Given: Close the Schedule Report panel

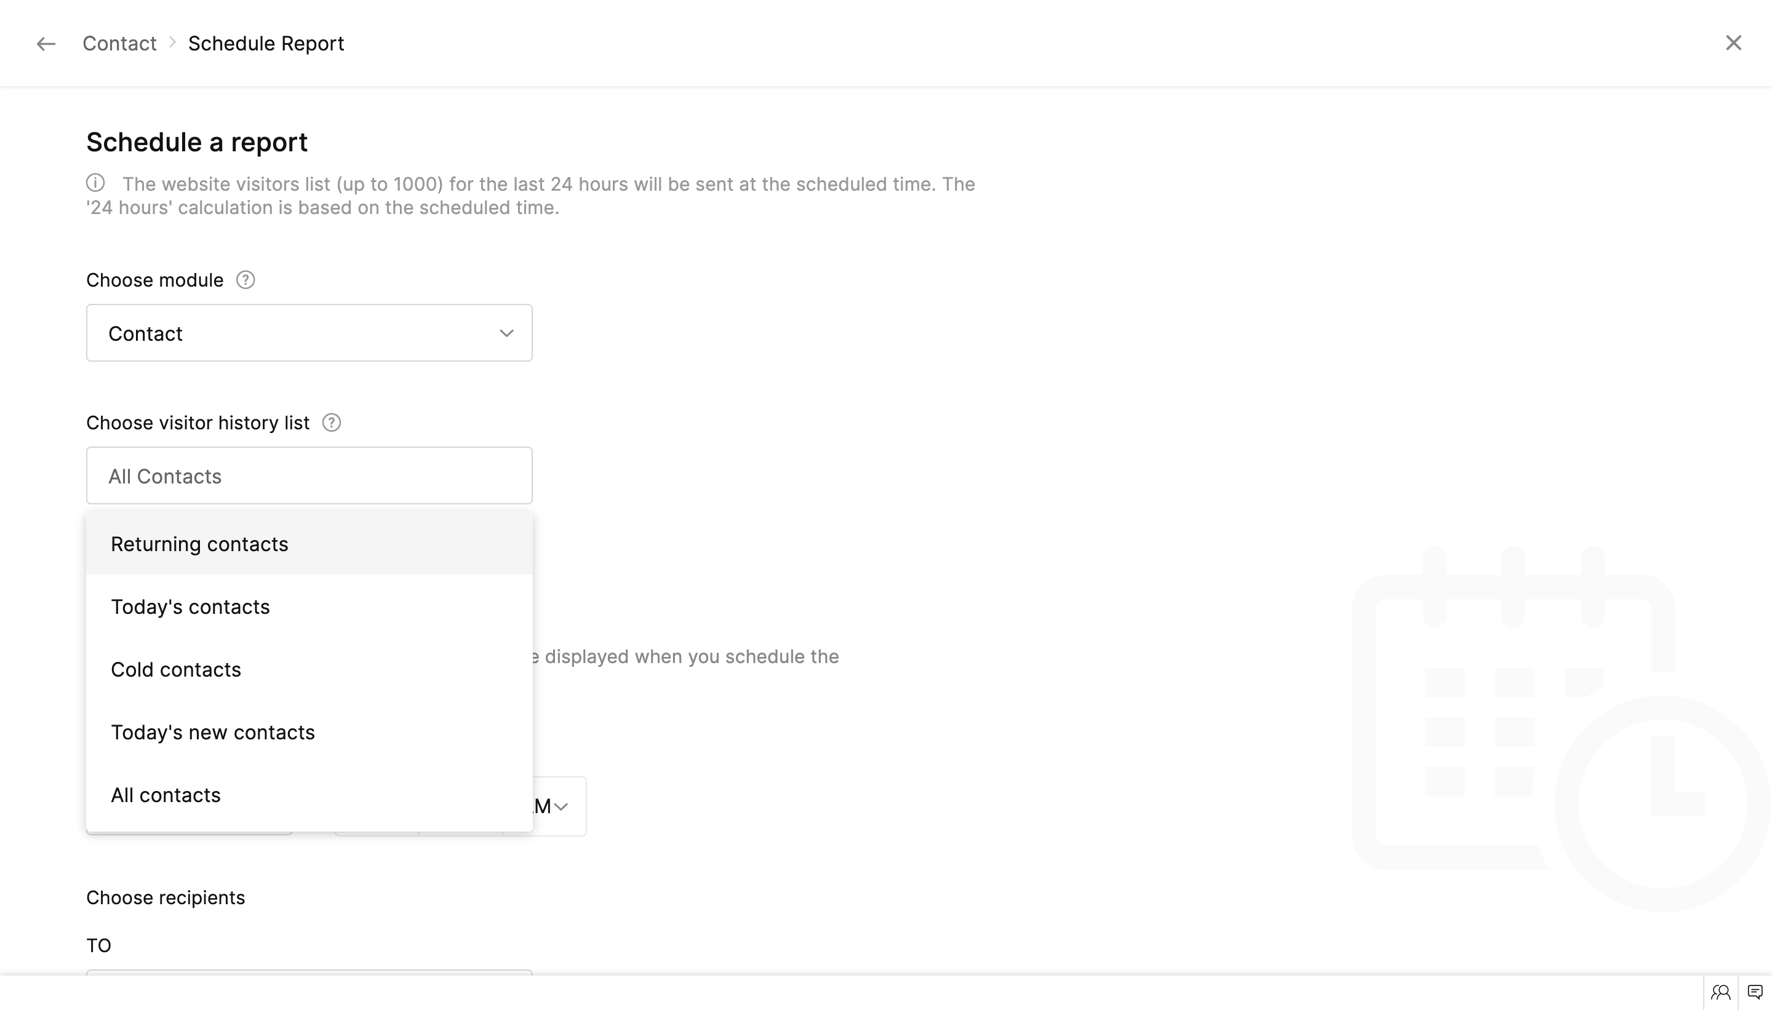Looking at the screenshot, I should tap(1733, 43).
